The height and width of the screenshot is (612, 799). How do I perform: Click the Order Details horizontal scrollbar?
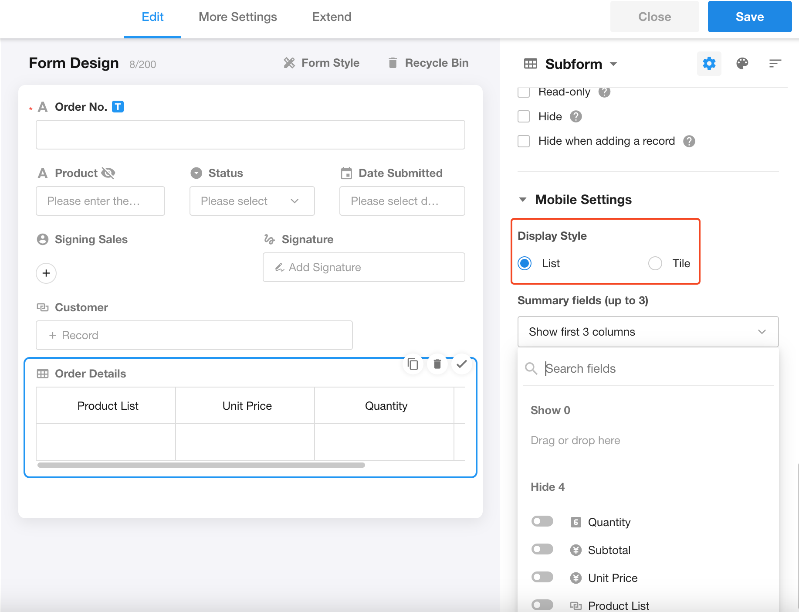click(x=201, y=465)
